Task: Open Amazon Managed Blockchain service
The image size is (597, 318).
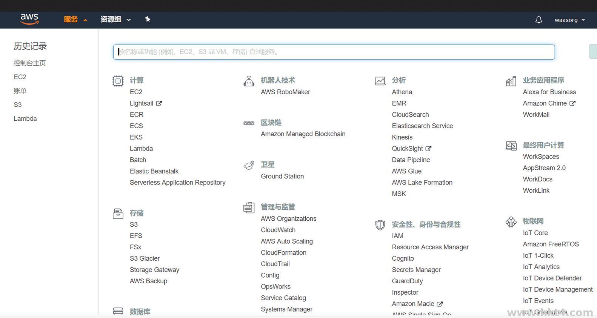Action: 303,134
